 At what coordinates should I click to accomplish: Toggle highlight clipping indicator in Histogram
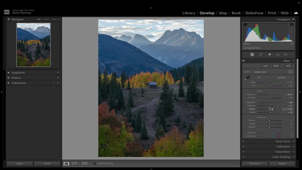pos(292,25)
